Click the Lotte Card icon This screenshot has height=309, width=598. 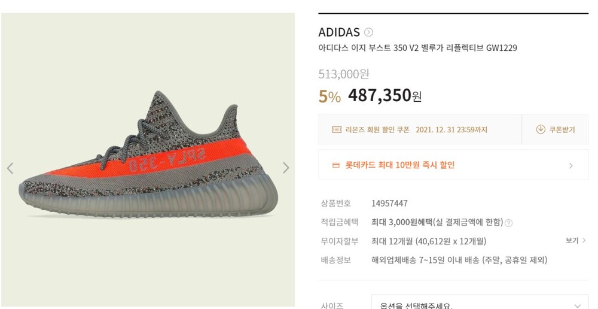(x=335, y=165)
